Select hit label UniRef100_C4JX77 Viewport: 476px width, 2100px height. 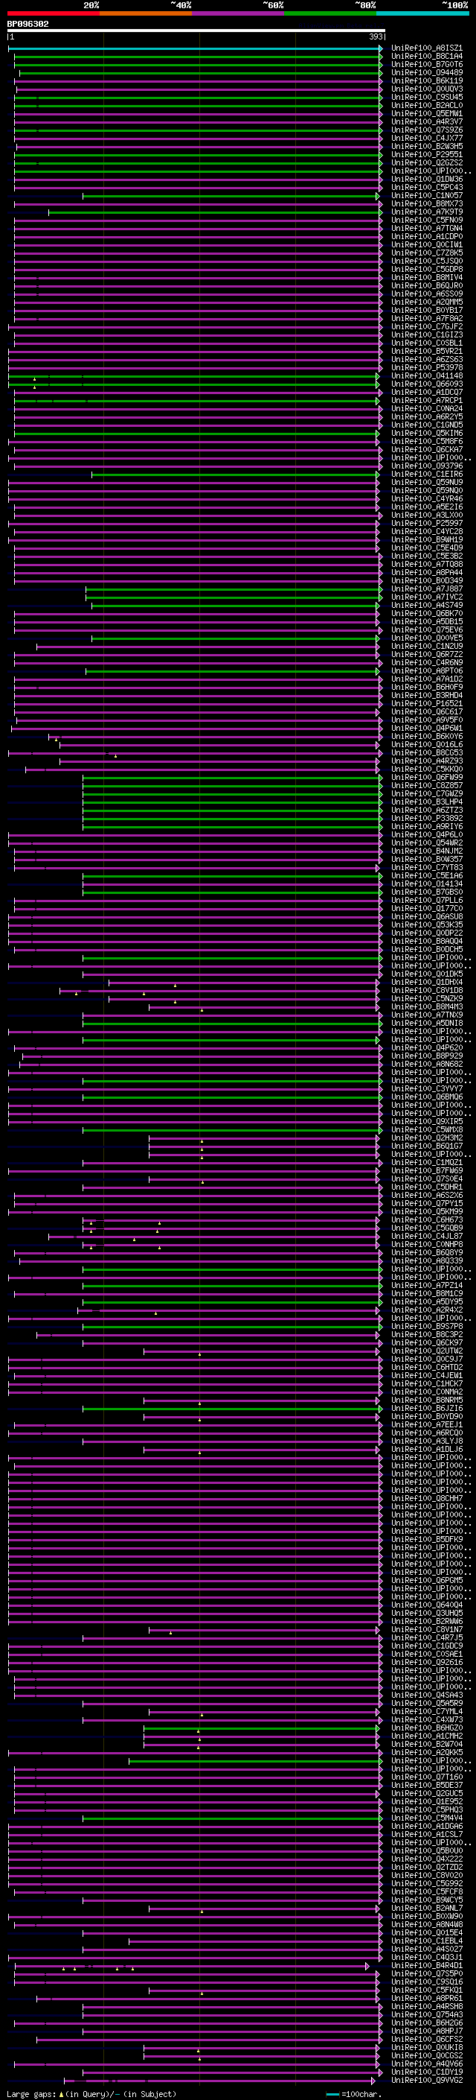click(427, 138)
